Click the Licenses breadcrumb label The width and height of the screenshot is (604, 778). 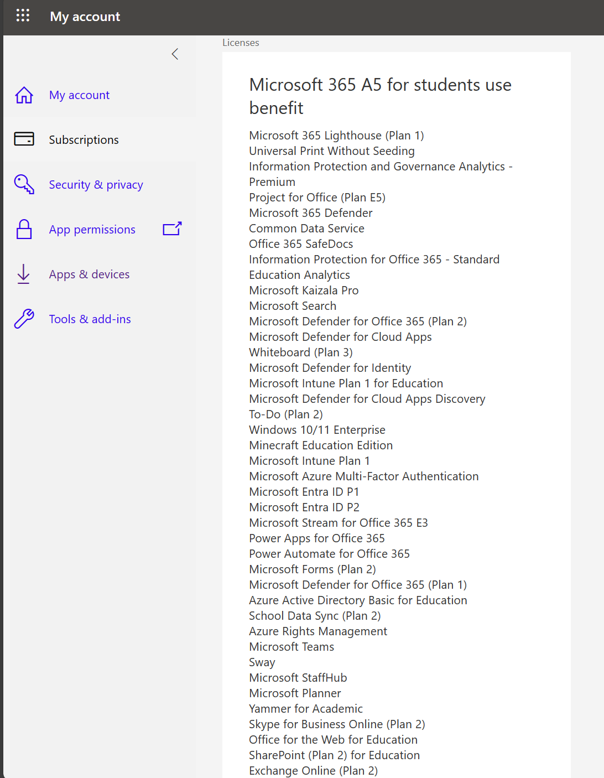coord(241,43)
